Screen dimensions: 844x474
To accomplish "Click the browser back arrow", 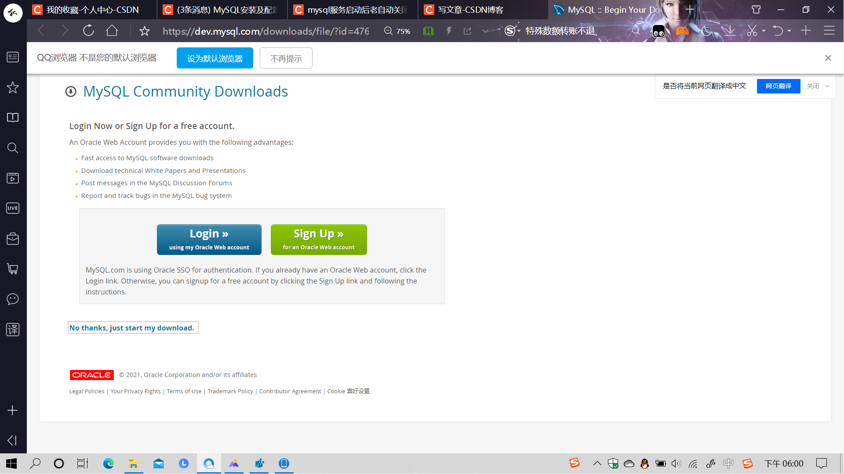I will click(x=41, y=31).
